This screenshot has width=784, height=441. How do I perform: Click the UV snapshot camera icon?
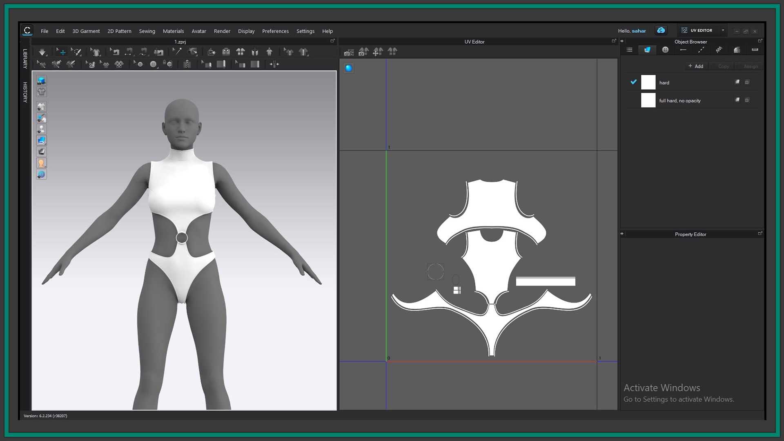pos(349,52)
